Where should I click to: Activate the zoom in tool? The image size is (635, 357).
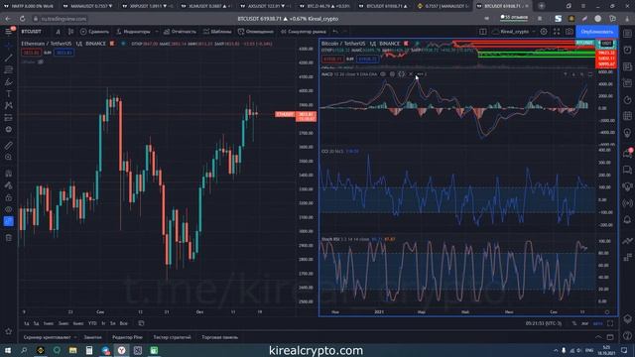pos(9,157)
